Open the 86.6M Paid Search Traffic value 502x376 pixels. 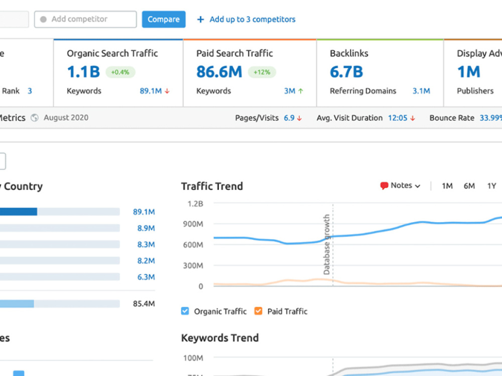click(219, 72)
